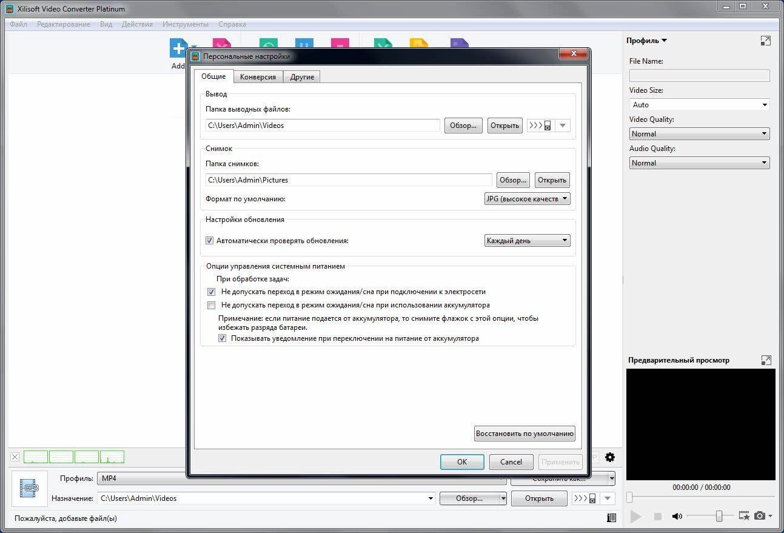The height and width of the screenshot is (533, 784).
Task: Click the orange file toolbar icon
Action: (x=419, y=44)
